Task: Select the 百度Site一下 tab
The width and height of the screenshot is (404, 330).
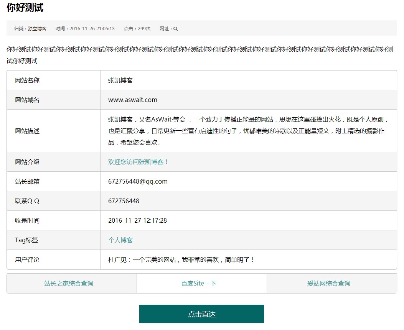Action: click(x=199, y=284)
